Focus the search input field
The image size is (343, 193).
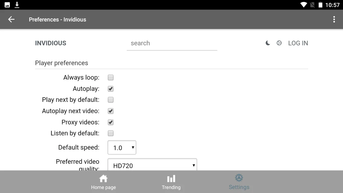pos(172,43)
